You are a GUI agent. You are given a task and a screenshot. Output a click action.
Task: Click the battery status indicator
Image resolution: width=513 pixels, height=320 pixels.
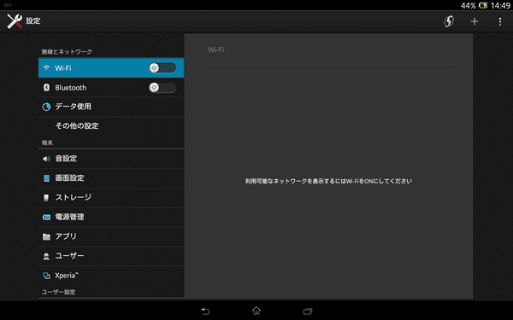click(483, 5)
